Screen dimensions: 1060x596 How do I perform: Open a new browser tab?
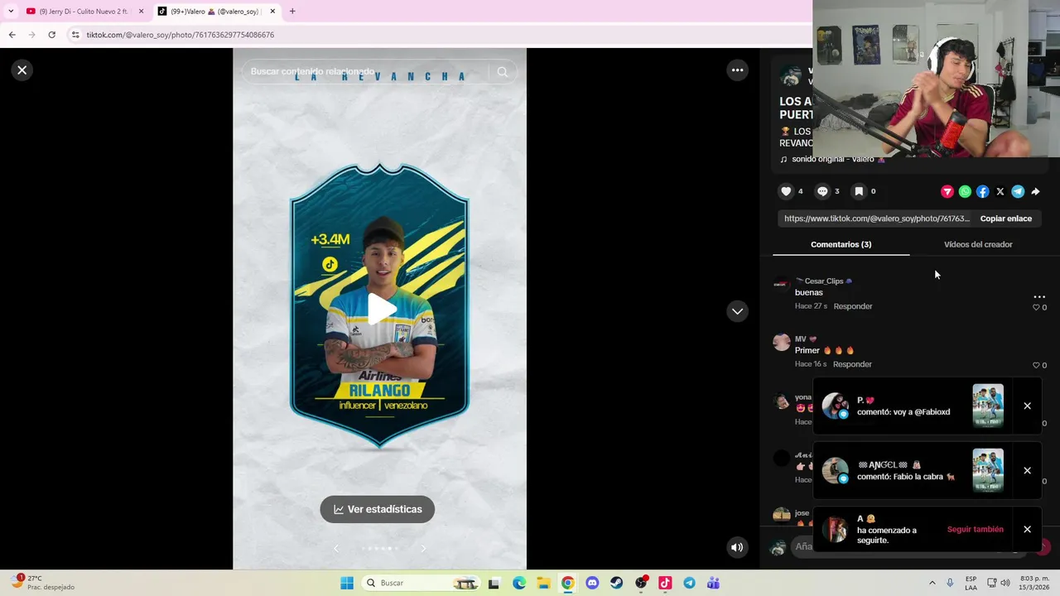(x=292, y=12)
